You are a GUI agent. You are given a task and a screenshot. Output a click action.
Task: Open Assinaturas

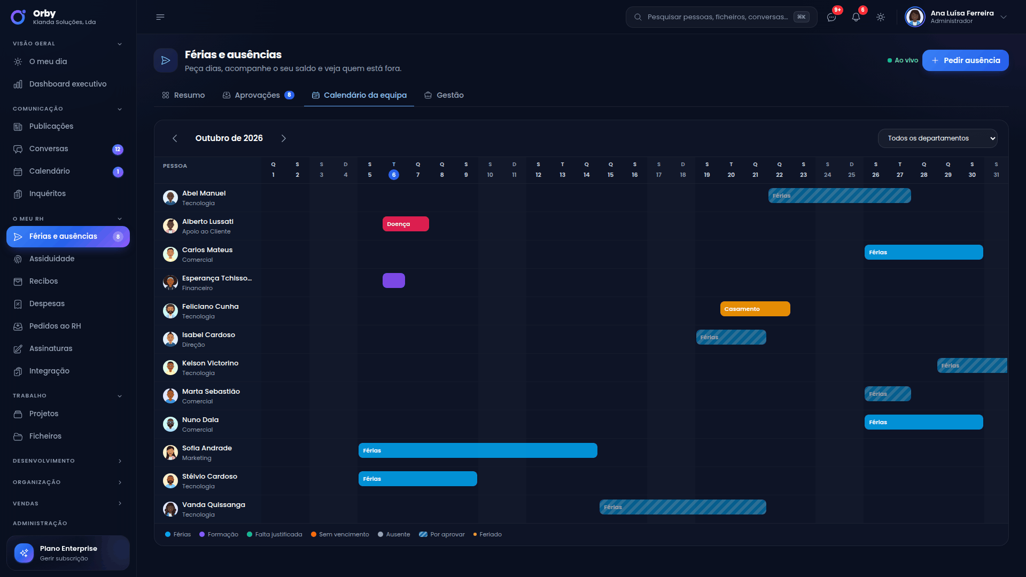[x=68, y=348]
